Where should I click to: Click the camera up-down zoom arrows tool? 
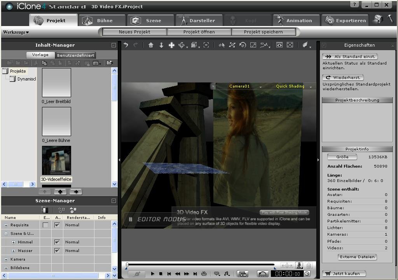tap(161, 45)
